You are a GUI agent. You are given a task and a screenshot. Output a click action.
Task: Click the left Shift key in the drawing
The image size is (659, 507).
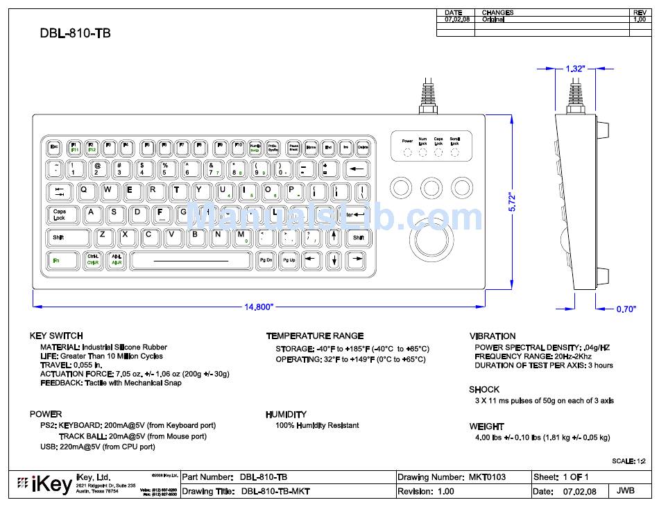[67, 237]
